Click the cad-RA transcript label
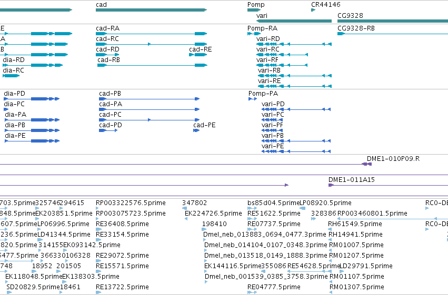 [x=108, y=28]
